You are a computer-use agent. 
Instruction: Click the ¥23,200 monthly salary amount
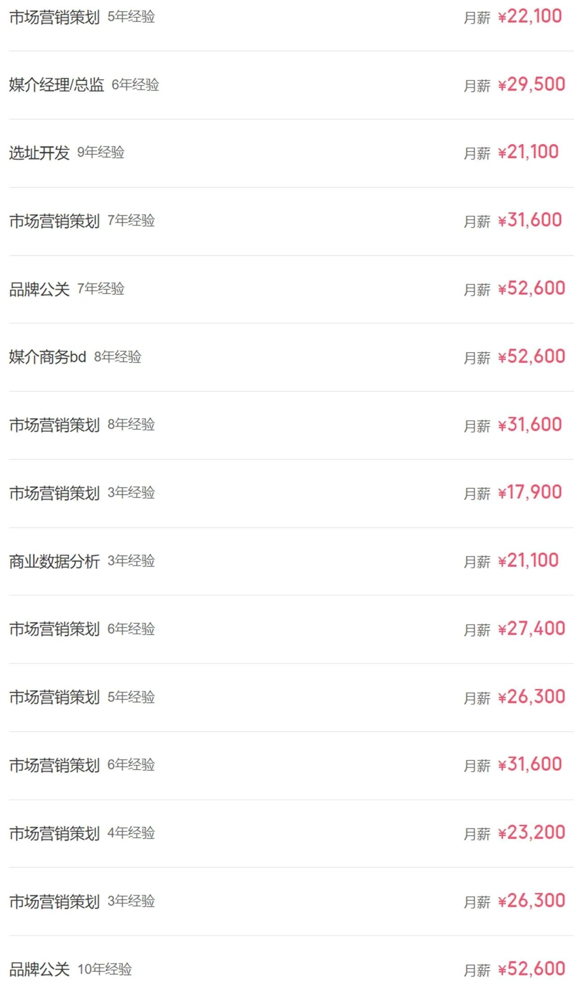click(531, 833)
